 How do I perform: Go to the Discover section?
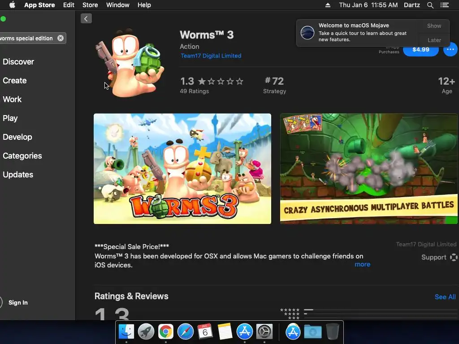tap(18, 62)
